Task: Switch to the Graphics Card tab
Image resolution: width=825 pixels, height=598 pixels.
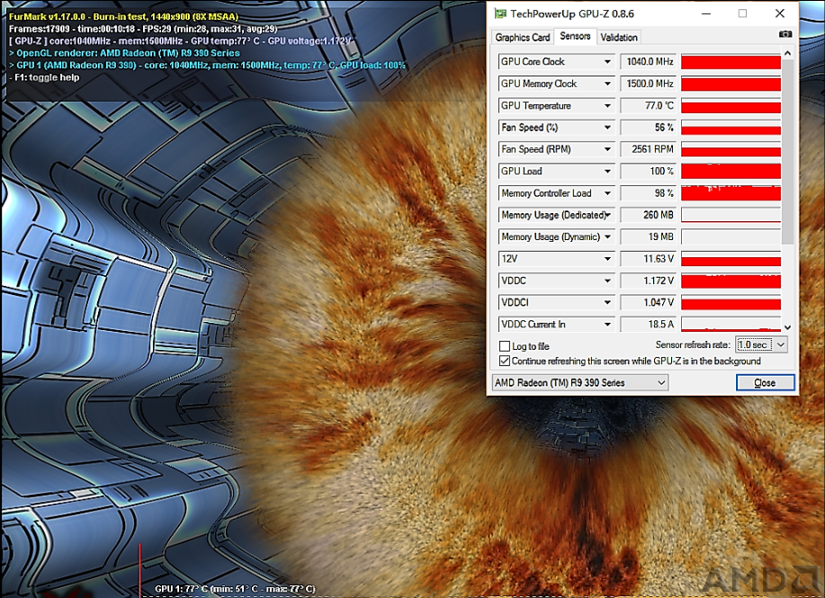Action: (522, 38)
